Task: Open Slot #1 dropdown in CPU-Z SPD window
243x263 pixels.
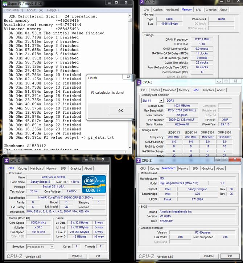Action: point(161,101)
